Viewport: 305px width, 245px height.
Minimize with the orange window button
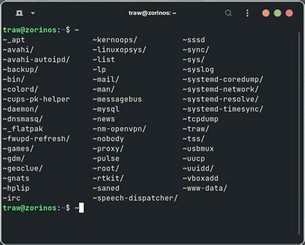[x=266, y=13]
